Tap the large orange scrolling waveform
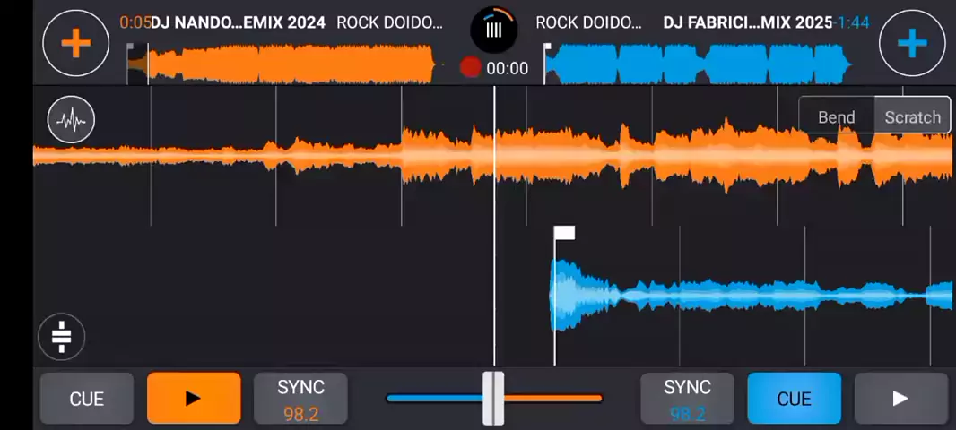Screen dimensions: 956x430 (x=494, y=156)
